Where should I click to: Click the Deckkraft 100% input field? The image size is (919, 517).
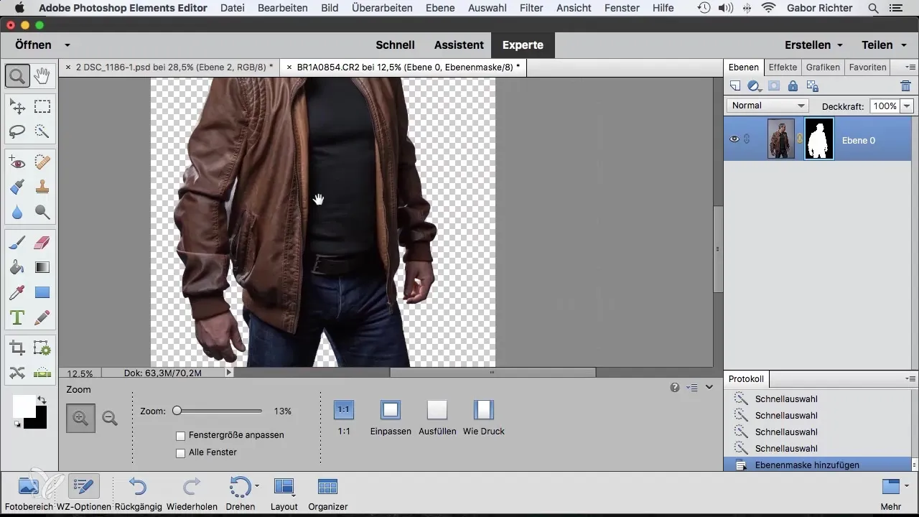[x=885, y=106]
